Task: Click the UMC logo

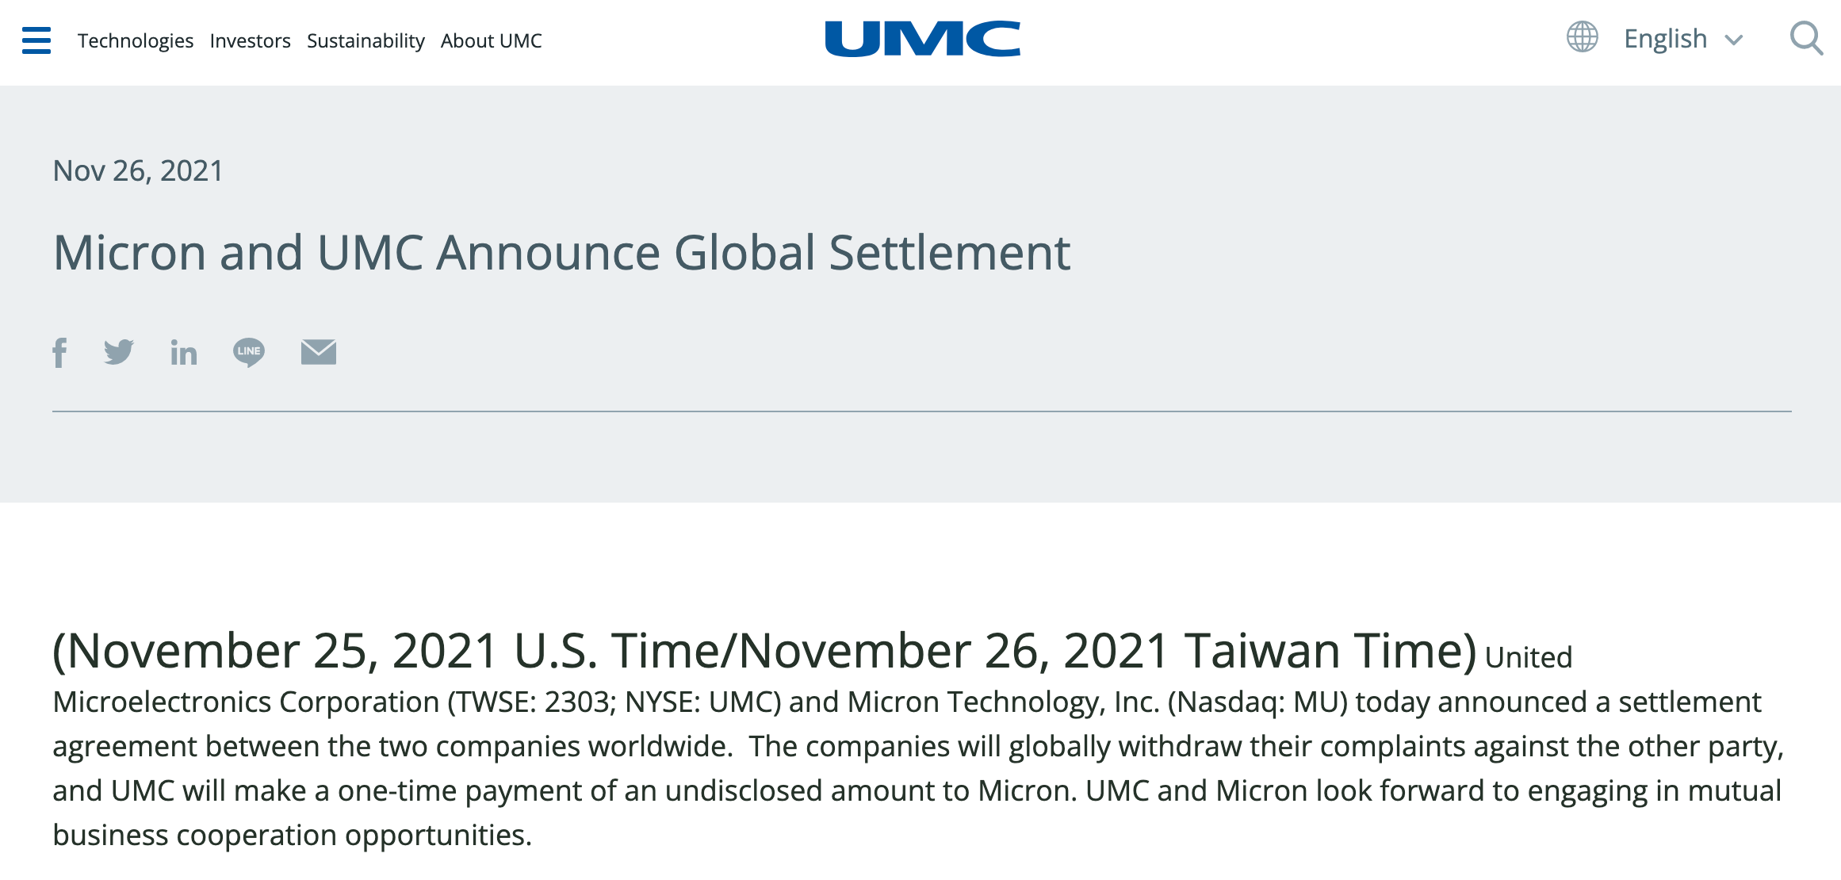Action: (922, 39)
